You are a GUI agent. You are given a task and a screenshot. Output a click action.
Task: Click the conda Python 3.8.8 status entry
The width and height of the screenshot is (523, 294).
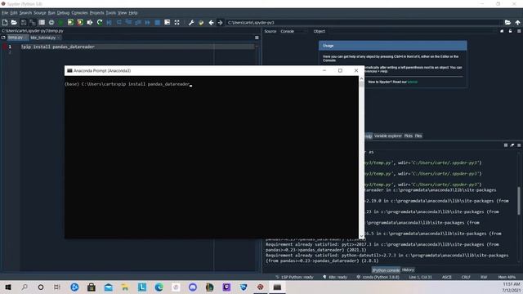pos(378,277)
